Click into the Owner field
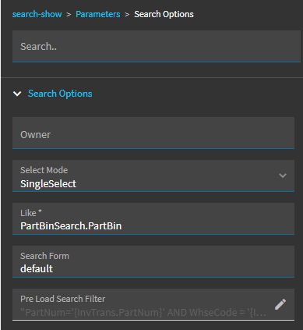Viewport: 303px width, 330px height. [x=153, y=133]
